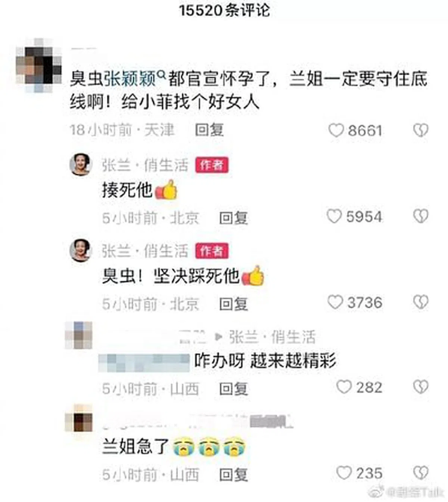
Task: Reply to the 越来越精彩 comment from 山西
Action: pos(233,389)
